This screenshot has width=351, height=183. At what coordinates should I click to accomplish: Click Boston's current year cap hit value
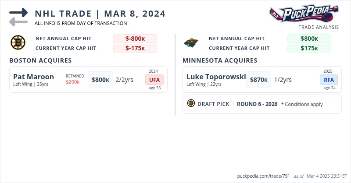pyautogui.click(x=135, y=48)
